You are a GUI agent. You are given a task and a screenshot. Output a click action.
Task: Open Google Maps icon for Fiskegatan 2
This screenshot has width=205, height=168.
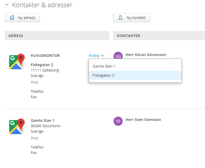(17, 61)
